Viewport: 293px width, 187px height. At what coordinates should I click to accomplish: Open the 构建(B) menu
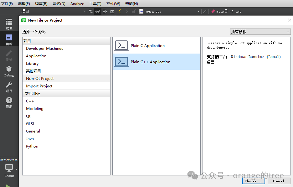click(41, 4)
